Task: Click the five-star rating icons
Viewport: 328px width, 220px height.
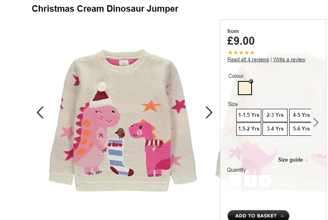Action: (x=241, y=52)
